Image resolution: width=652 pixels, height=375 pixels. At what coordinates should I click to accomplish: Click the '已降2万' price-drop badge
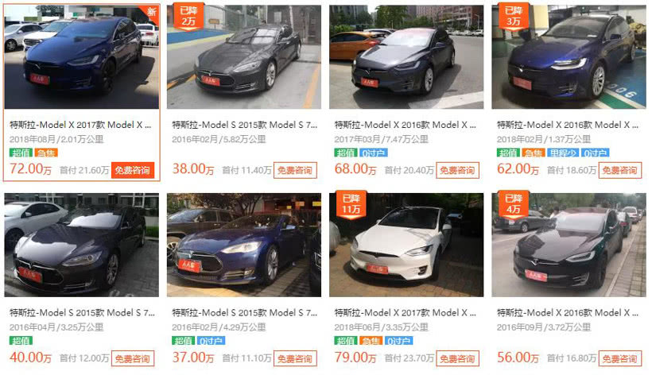[188, 17]
